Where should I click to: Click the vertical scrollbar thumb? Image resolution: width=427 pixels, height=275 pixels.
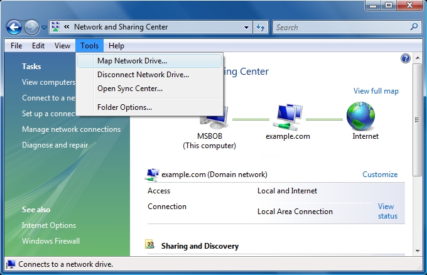(417, 120)
